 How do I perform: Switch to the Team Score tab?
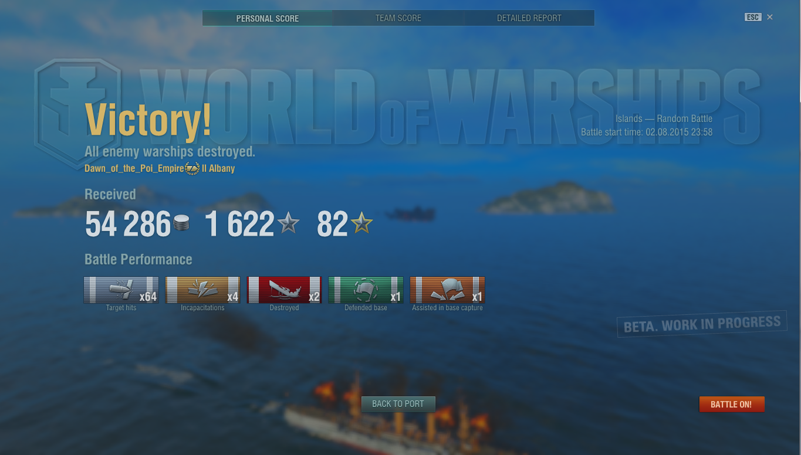tap(398, 18)
